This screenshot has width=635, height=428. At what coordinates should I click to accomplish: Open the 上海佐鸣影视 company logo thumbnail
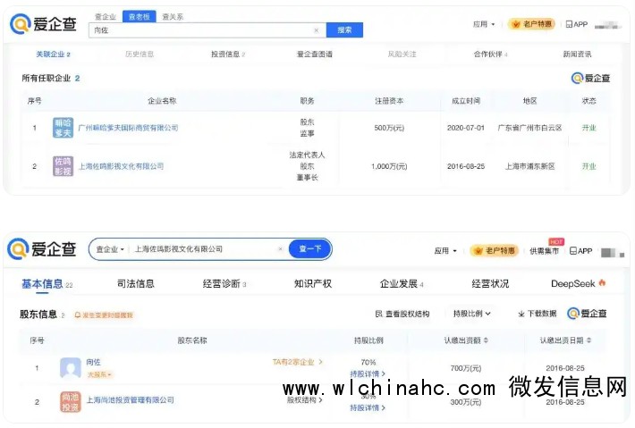[x=63, y=166]
